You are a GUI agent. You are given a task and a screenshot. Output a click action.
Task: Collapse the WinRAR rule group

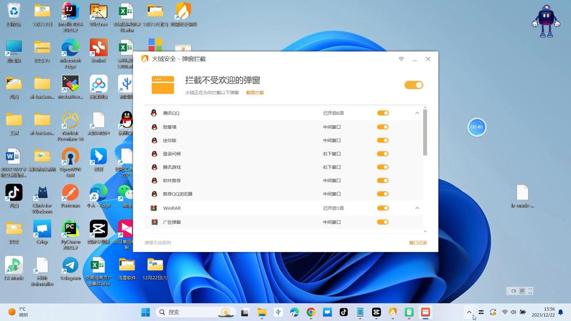417,207
